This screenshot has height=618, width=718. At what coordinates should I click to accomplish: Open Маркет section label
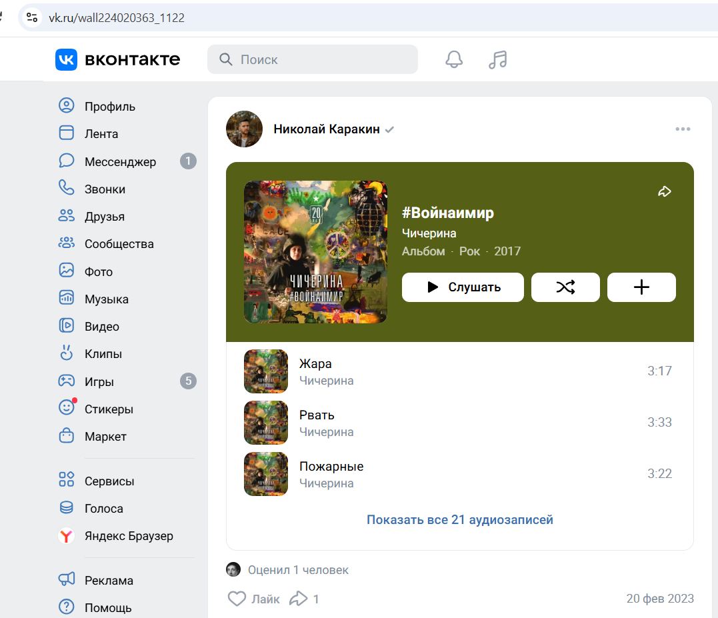(105, 436)
